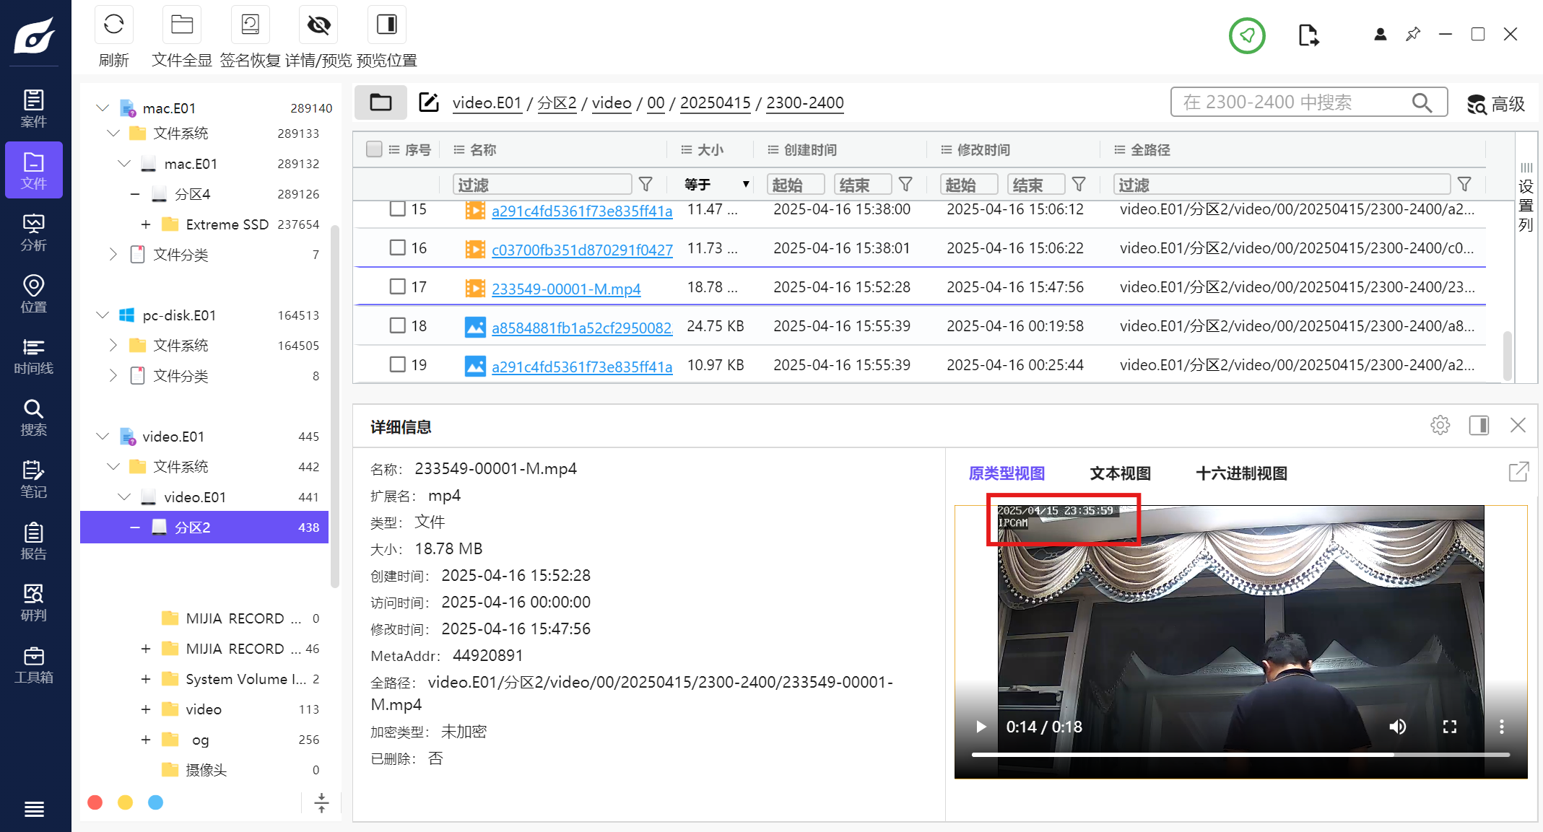Screen dimensions: 1543x832
Task: Open the 案件 sidebar section
Action: (x=34, y=108)
